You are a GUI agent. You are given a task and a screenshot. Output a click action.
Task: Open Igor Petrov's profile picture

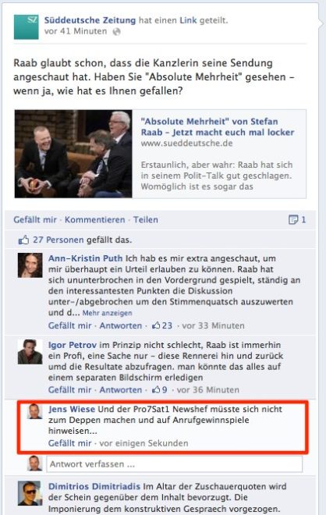click(30, 352)
